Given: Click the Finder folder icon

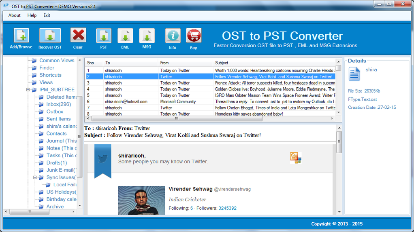Looking at the screenshot, I should 34,68.
